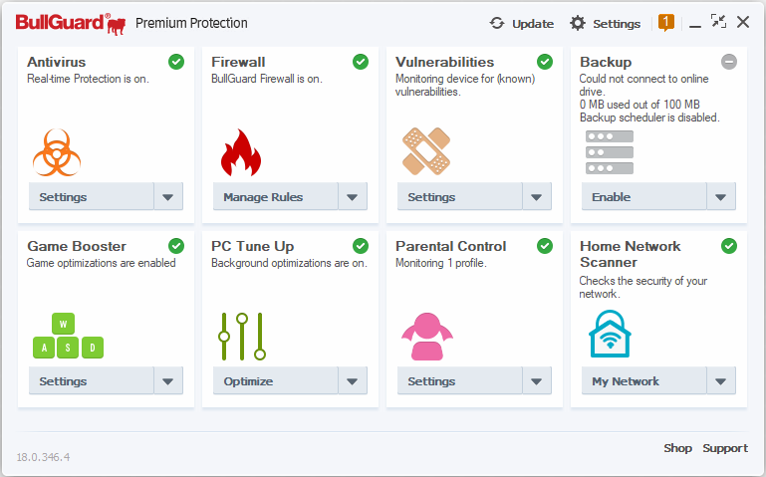The image size is (766, 477).
Task: Click Update in the top bar
Action: click(522, 24)
